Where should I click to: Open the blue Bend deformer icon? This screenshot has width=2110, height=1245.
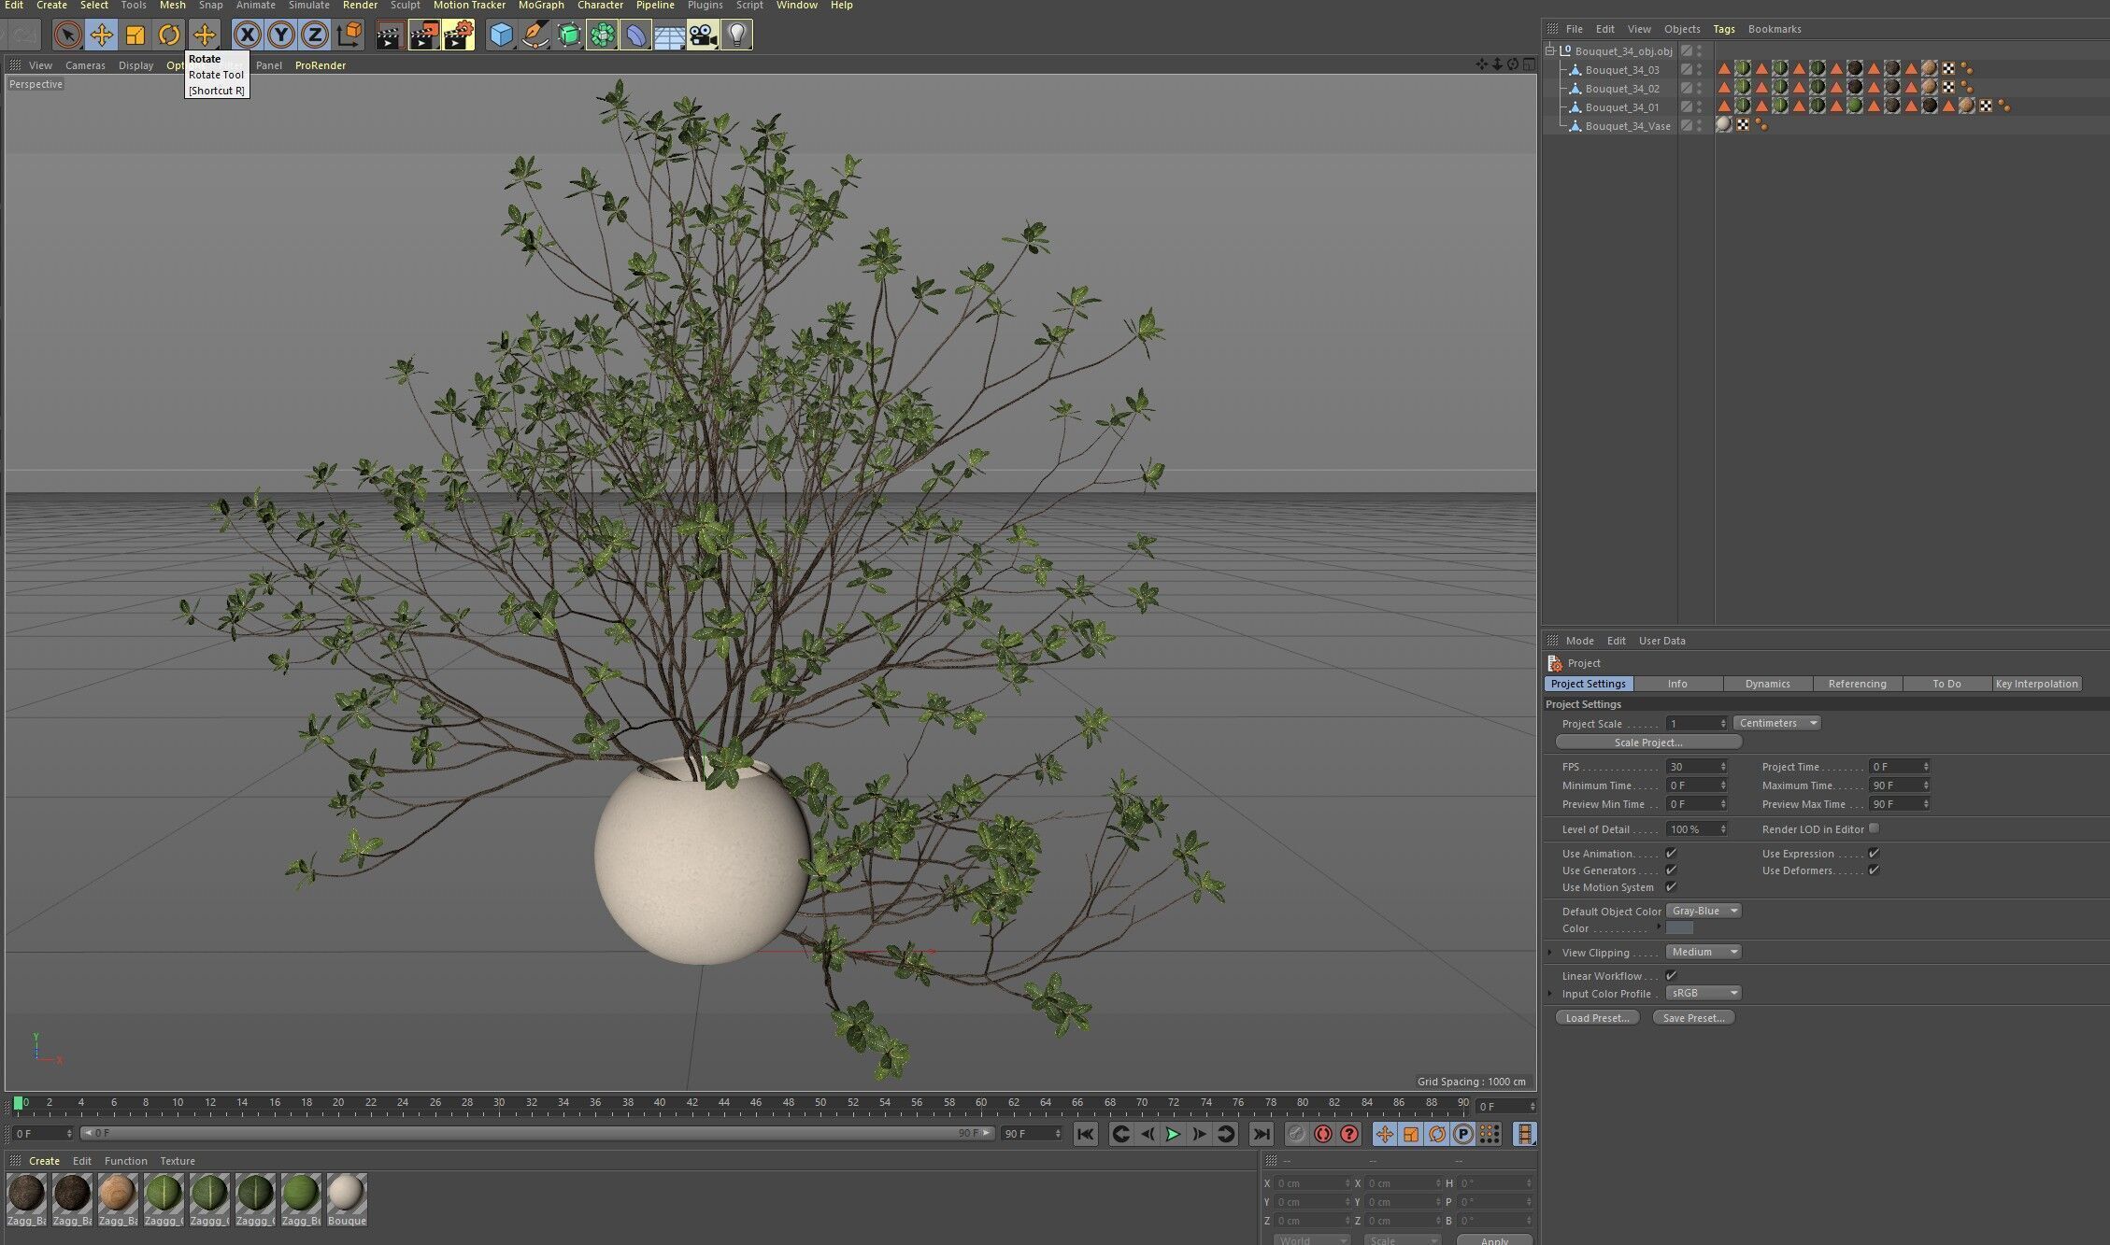(x=635, y=35)
